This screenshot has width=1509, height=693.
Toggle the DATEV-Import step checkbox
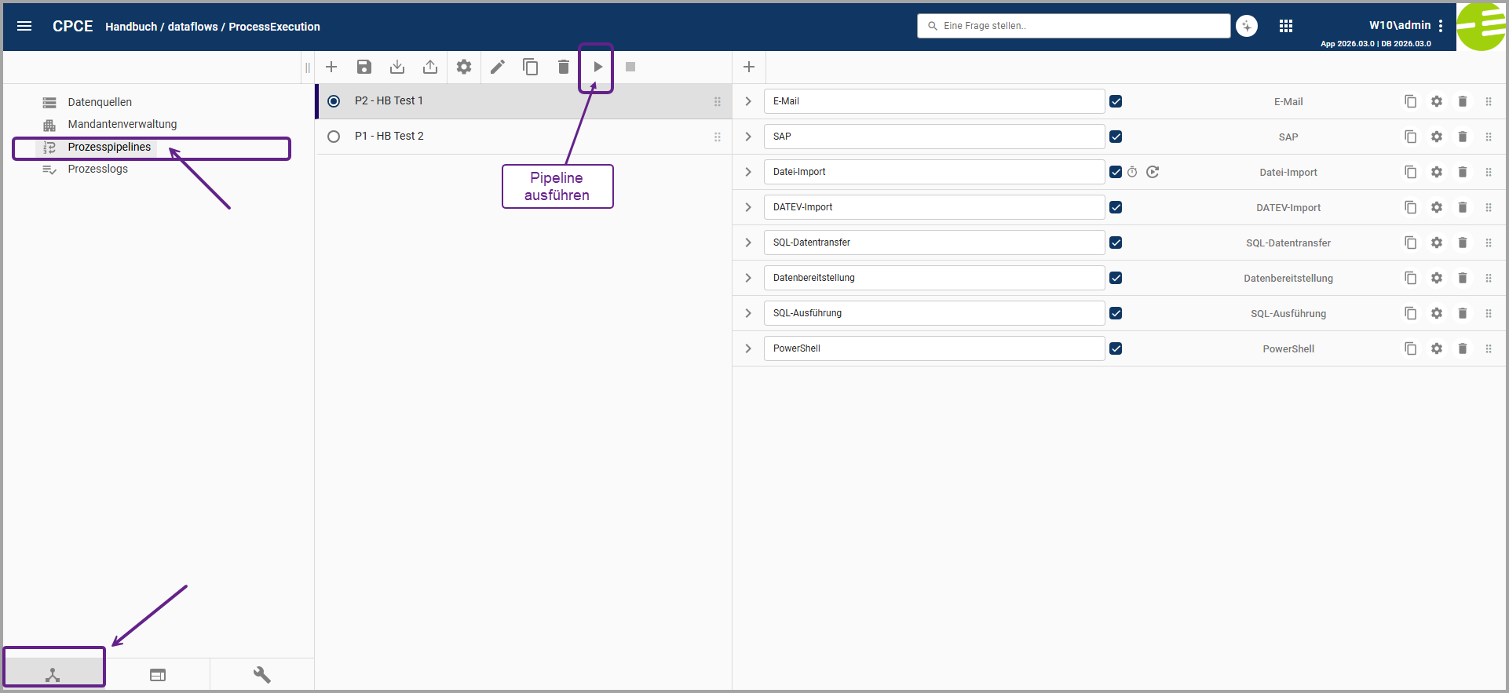(x=1116, y=207)
